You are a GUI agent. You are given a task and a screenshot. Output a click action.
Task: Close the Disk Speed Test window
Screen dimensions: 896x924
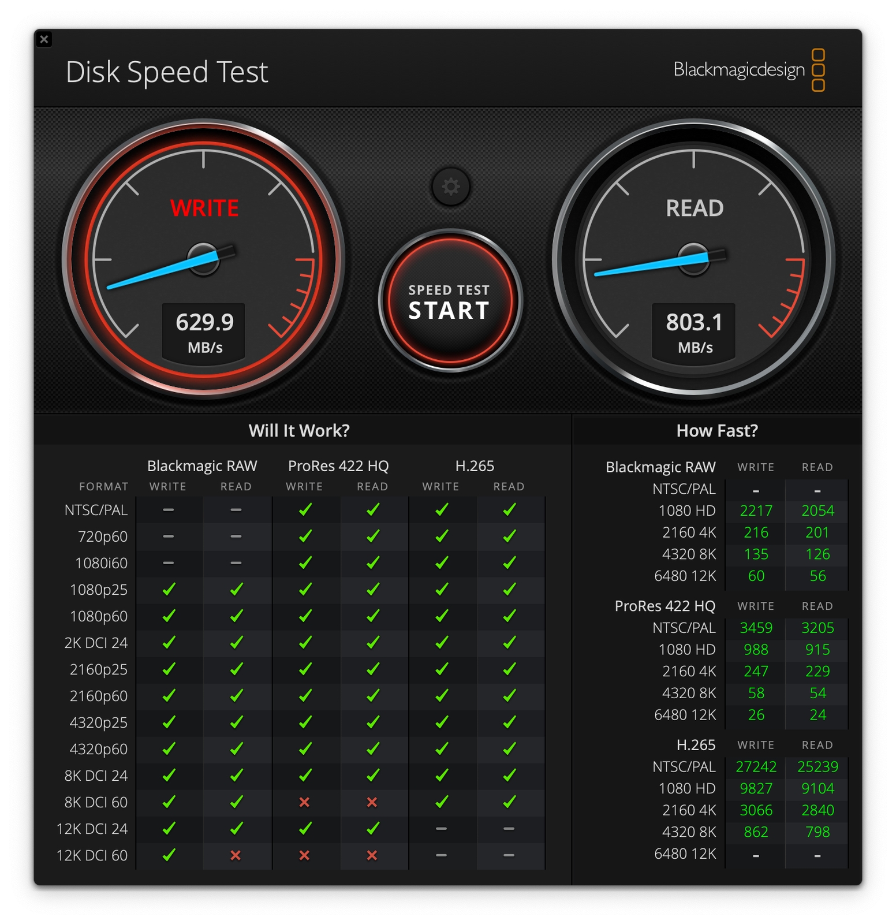click(44, 39)
